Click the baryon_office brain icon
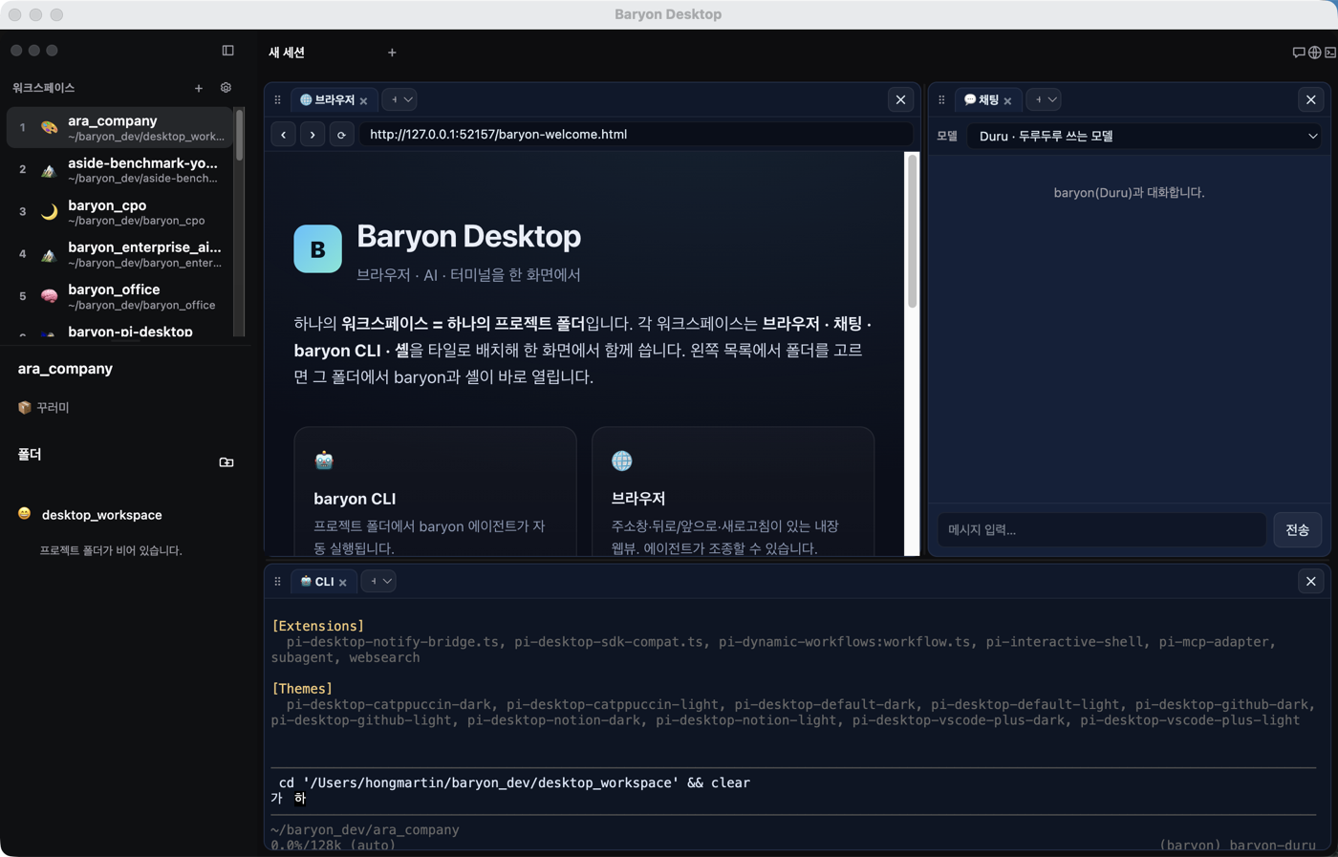Screen dimensions: 1338x857 49,296
